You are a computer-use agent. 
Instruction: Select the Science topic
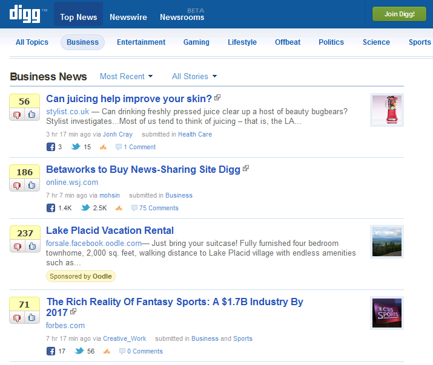(x=376, y=42)
